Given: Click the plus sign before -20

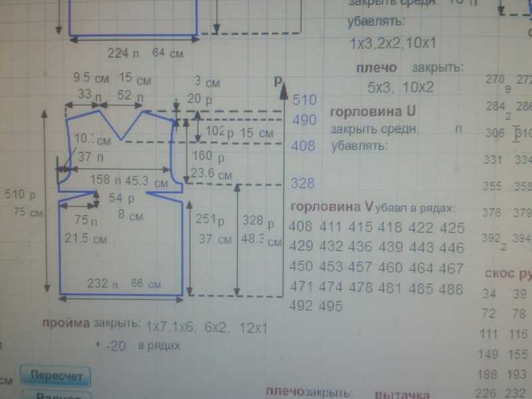Looking at the screenshot, I should click(98, 345).
